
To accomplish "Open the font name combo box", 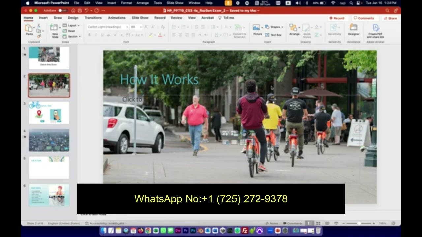I will [x=108, y=27].
